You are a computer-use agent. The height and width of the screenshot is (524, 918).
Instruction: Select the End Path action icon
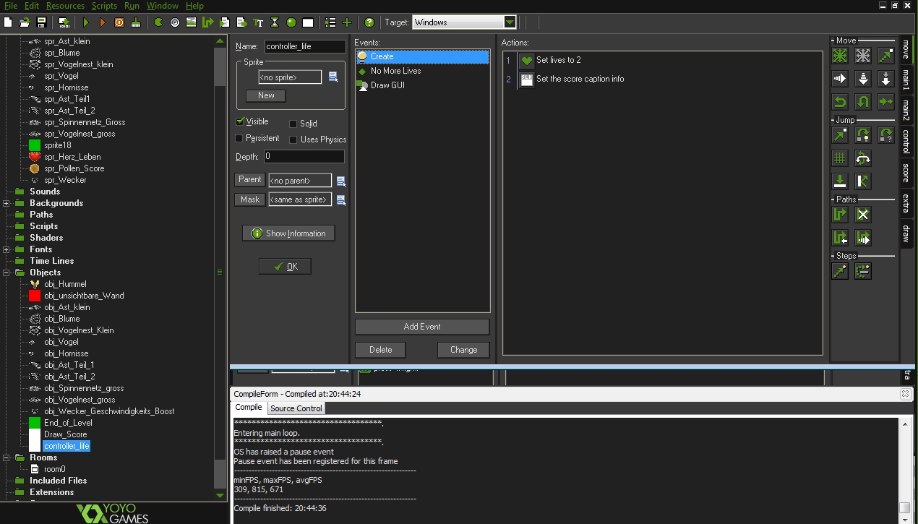click(x=863, y=215)
